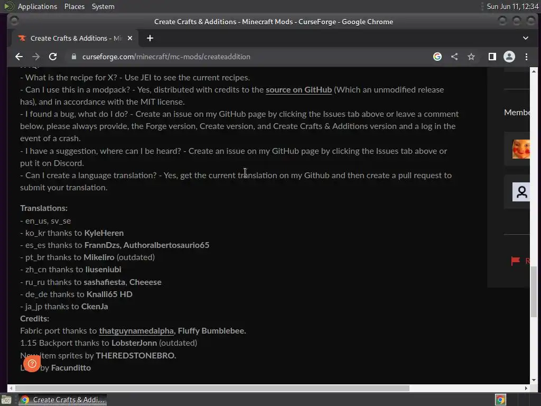
Task: Click the red report flag icon
Action: click(x=515, y=261)
